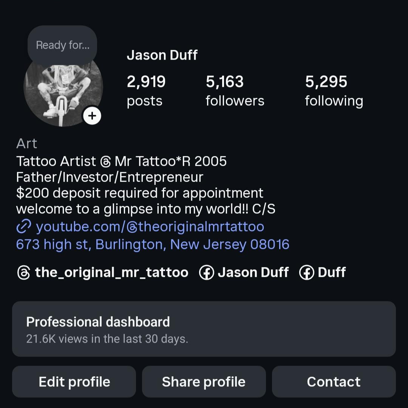Open the youtube.com/@theoriginalmrtattoo link
Image resolution: width=408 pixels, height=408 pixels.
pyautogui.click(x=150, y=227)
